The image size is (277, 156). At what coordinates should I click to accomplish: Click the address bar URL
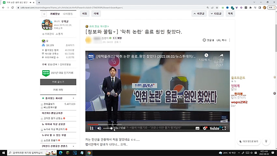coord(72,8)
